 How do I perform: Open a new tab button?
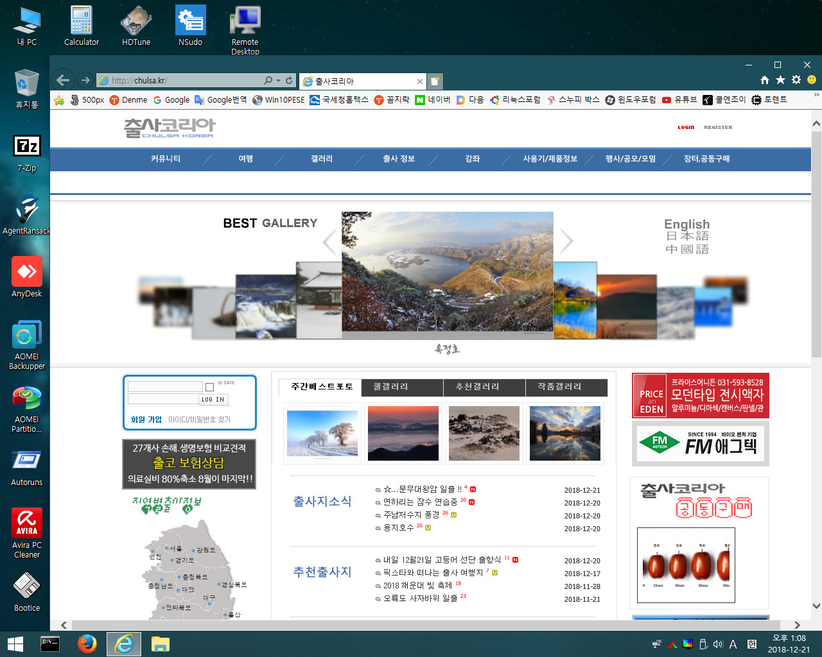tap(435, 81)
